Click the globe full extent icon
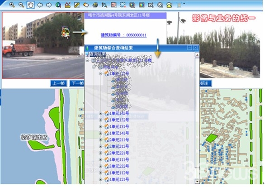Screen dimensions: 265x187 tap(58, 5)
